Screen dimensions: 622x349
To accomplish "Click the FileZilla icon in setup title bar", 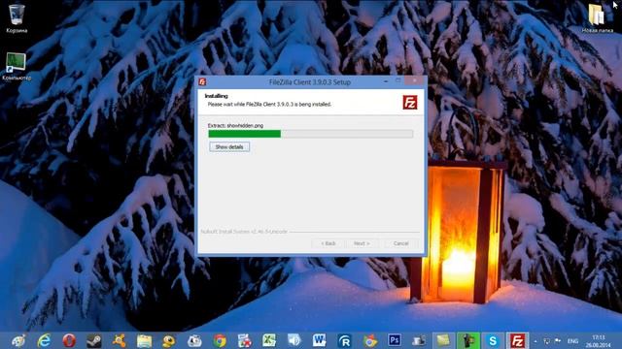I will click(x=202, y=81).
